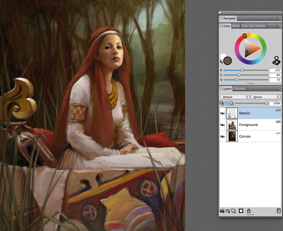Click the B blue value slider
Screen dimensions: 283x231
pos(246,80)
